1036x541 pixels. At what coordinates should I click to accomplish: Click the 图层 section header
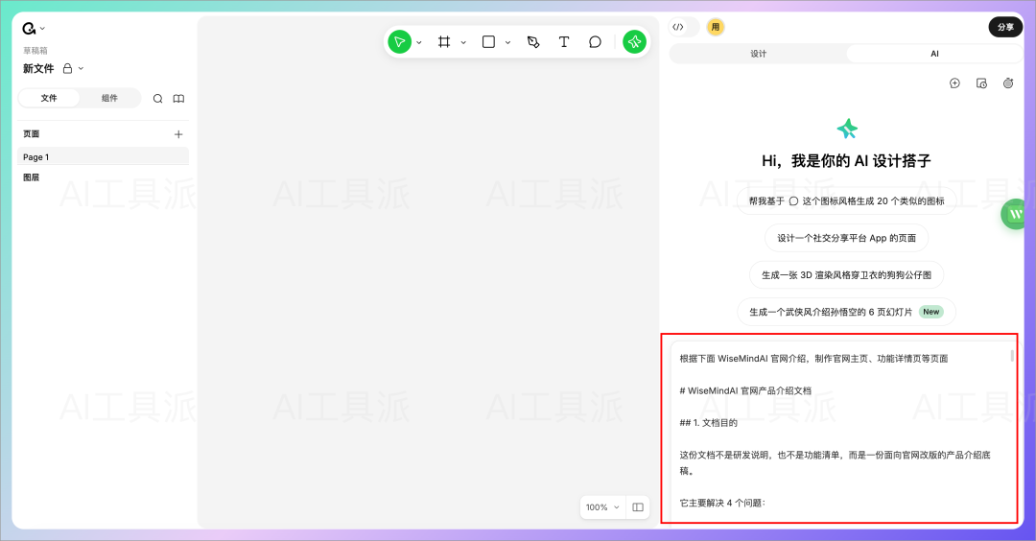coord(31,177)
